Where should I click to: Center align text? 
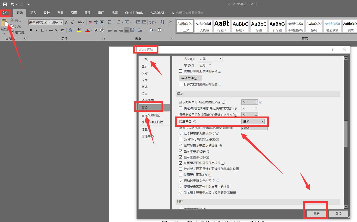(115, 30)
